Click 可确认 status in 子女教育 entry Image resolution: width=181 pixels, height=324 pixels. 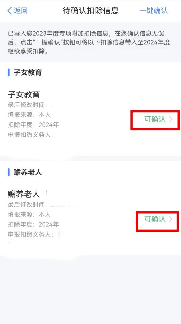[x=155, y=119]
